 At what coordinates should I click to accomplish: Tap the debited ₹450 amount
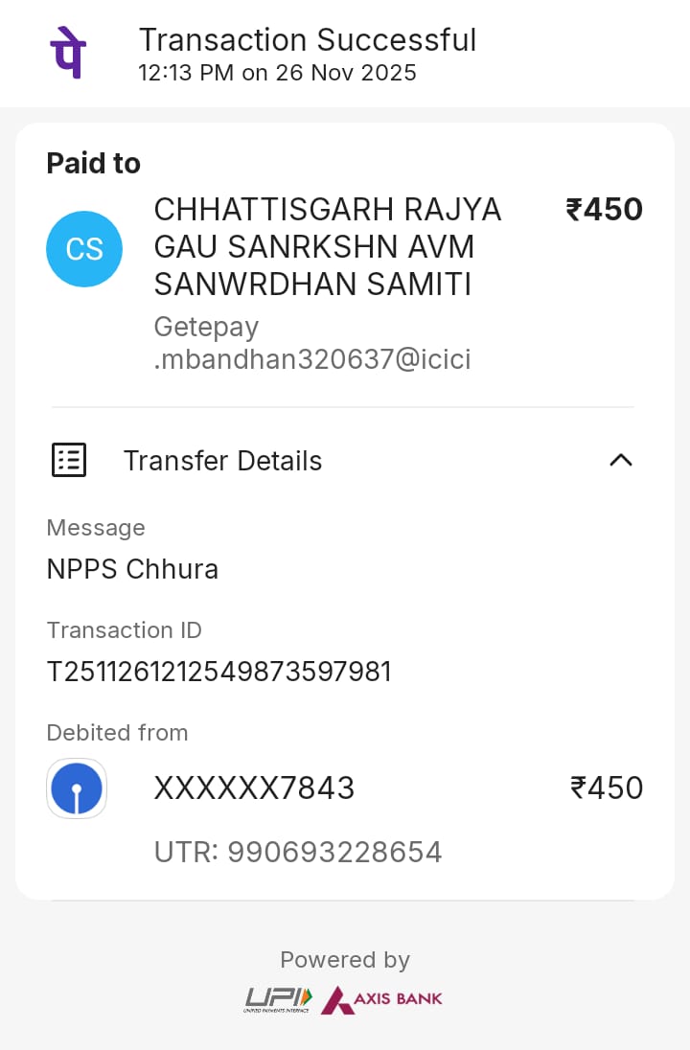606,788
